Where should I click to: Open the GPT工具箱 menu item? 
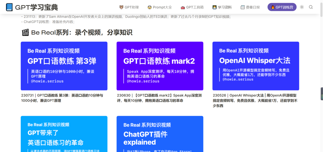tap(192, 7)
